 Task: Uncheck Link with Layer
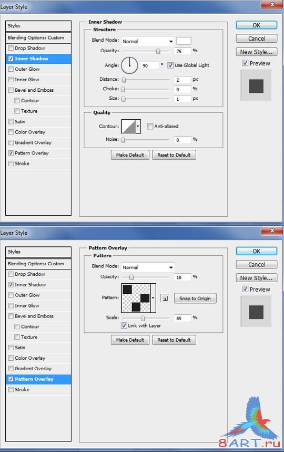(x=124, y=325)
